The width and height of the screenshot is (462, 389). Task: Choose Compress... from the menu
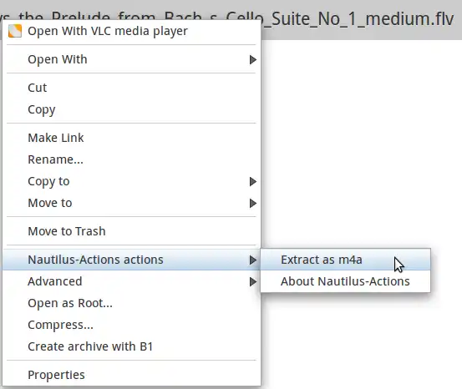click(x=131, y=325)
